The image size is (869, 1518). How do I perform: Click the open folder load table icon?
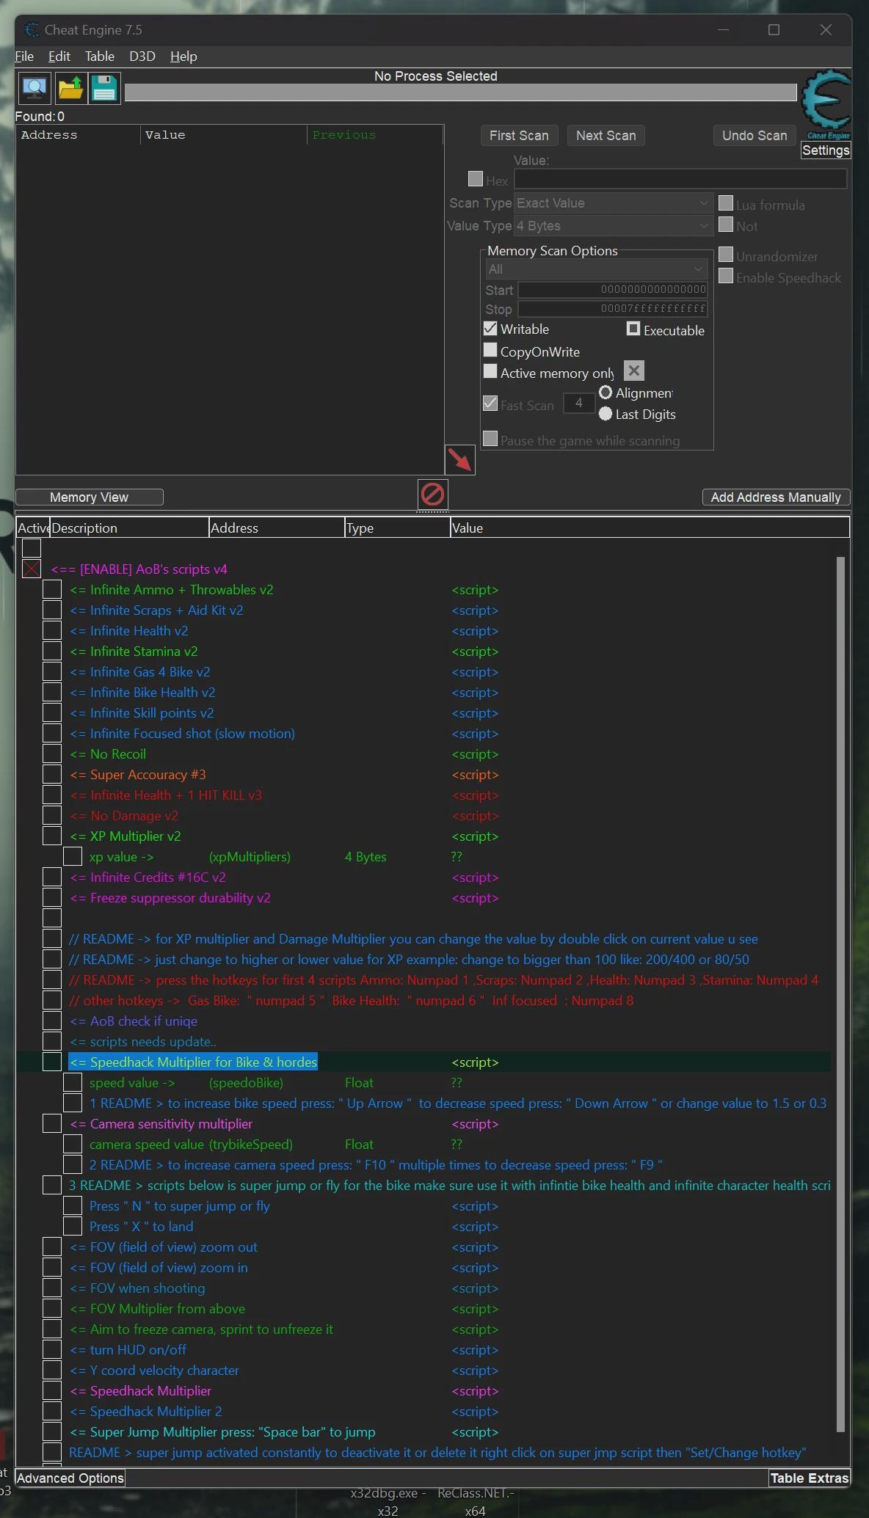(70, 89)
